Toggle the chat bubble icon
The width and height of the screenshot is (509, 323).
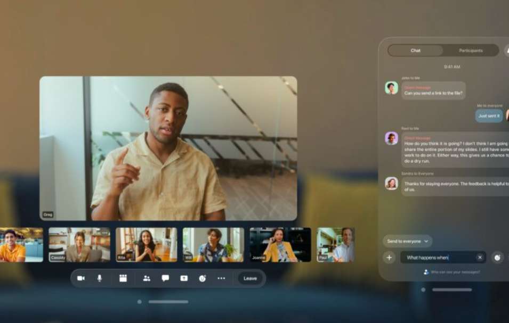tap(165, 278)
